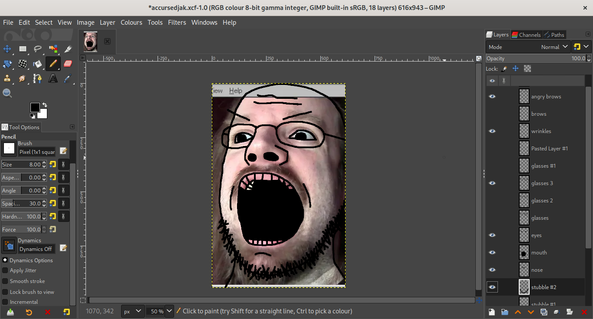Hide the angry brows layer

click(x=492, y=97)
